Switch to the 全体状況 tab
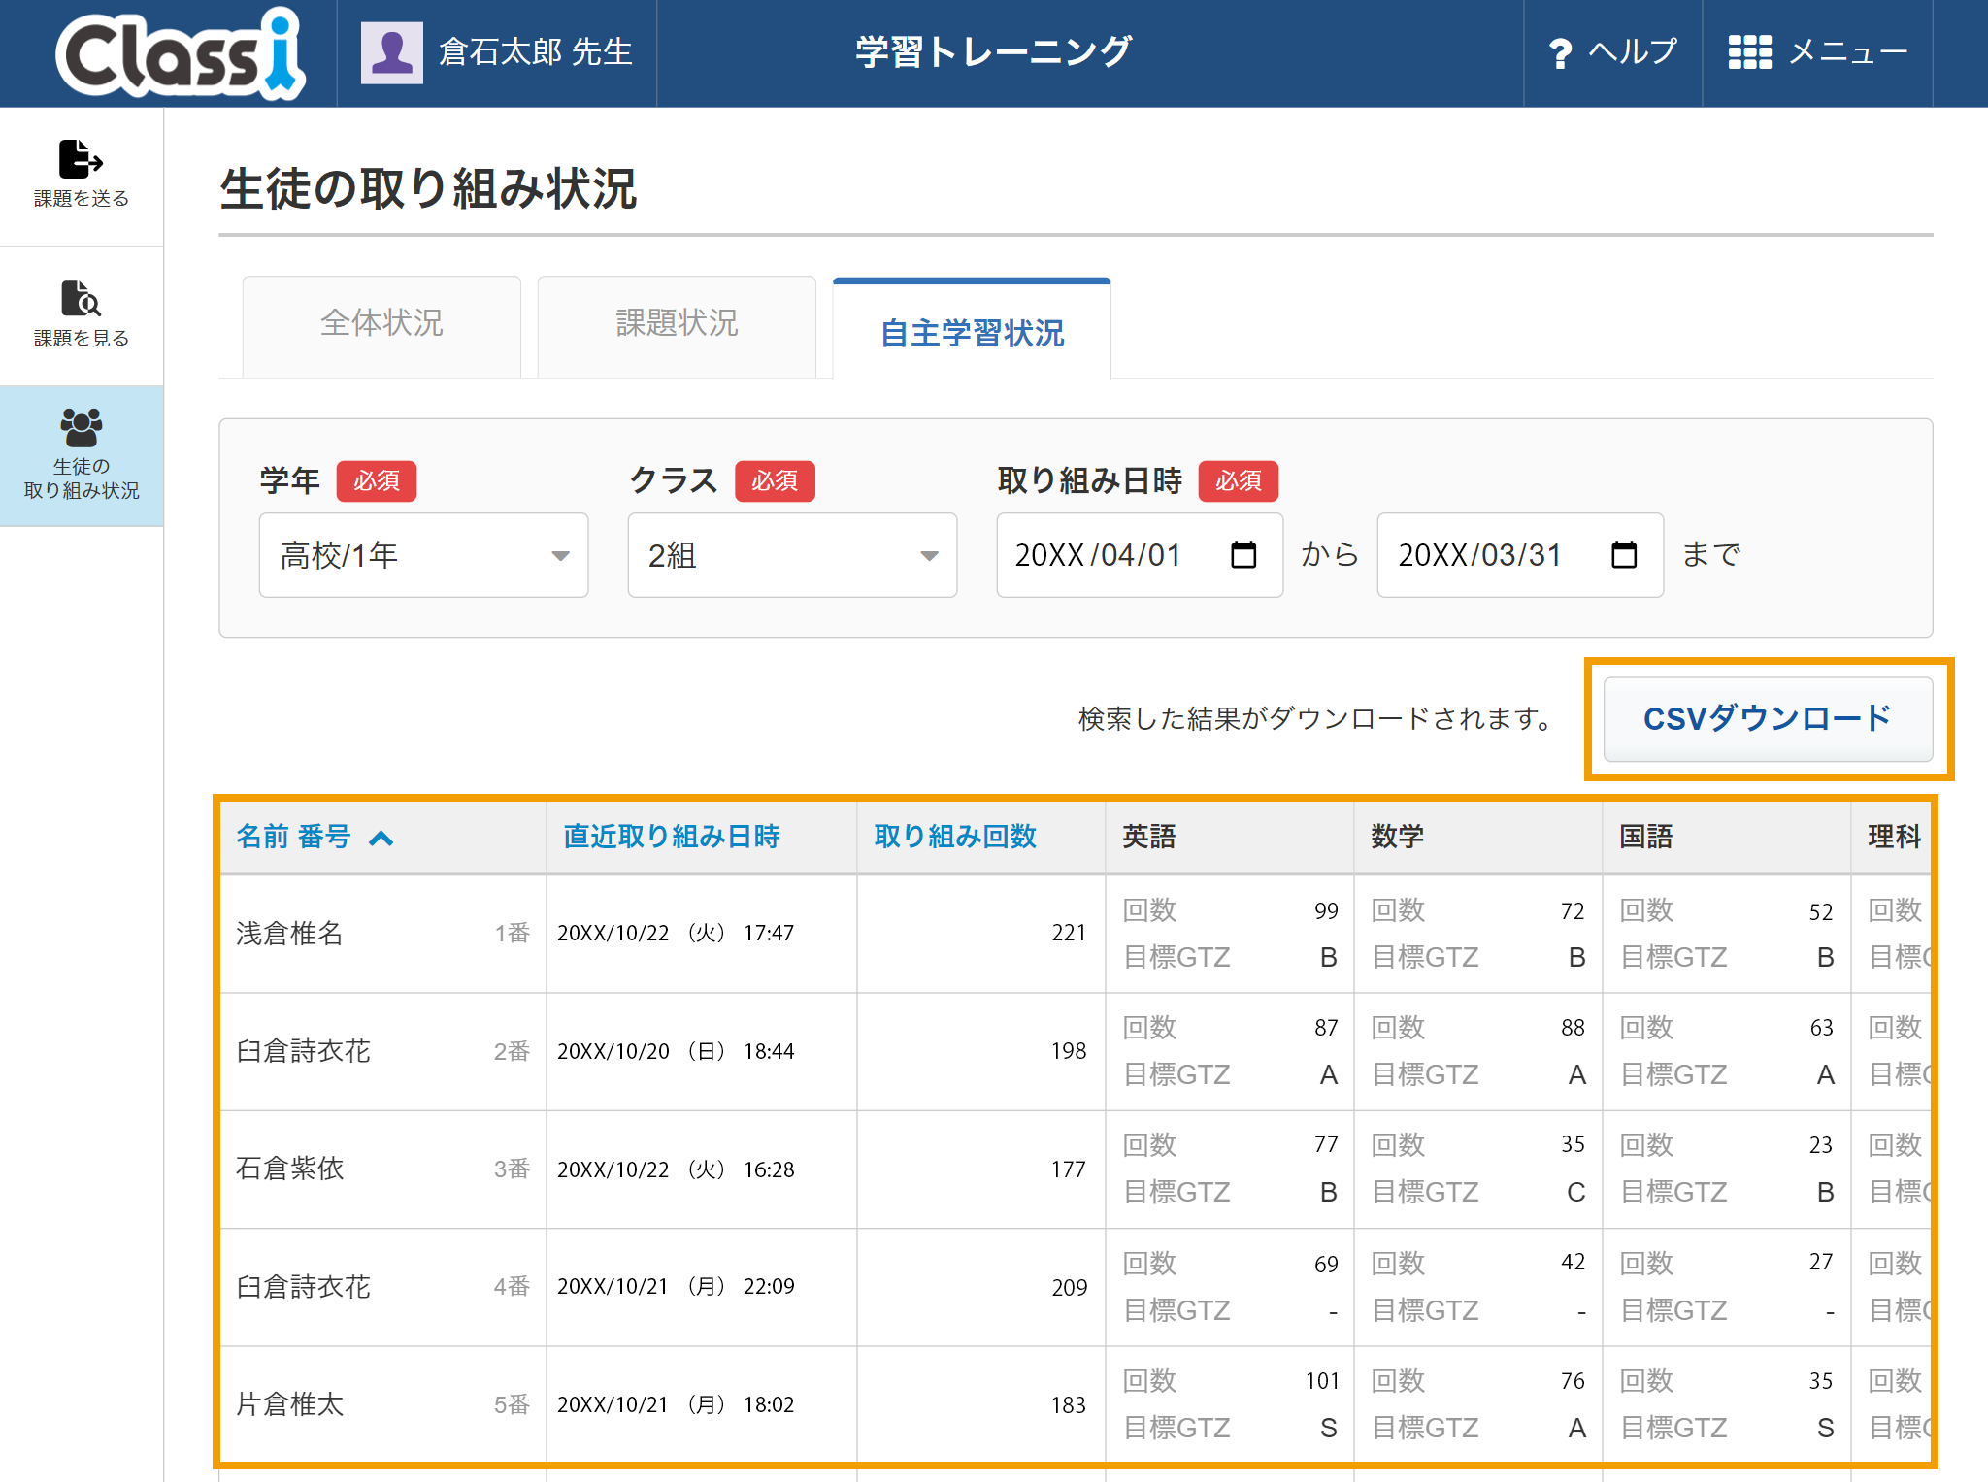The height and width of the screenshot is (1482, 1988). (381, 326)
